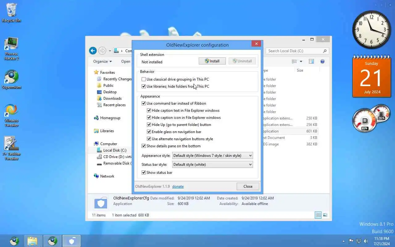Close the OldNewExplorer dialog with Close button

click(x=248, y=186)
